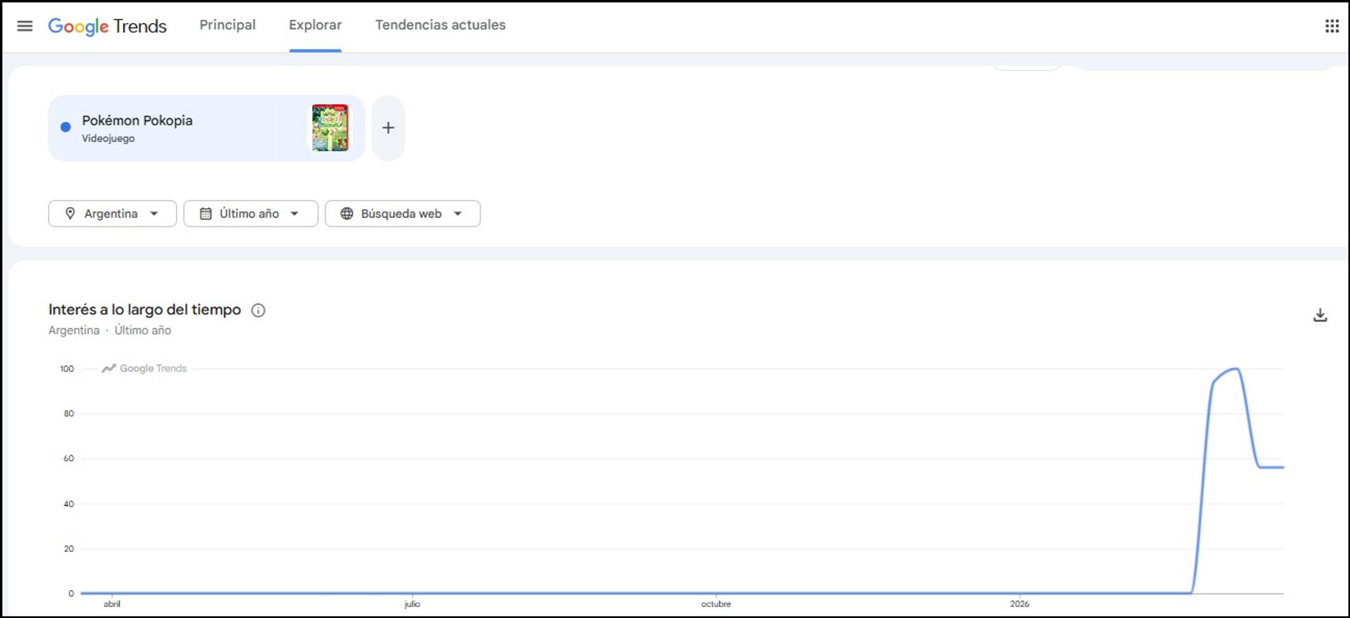Select the Explorar tab
1350x618 pixels.
coord(315,25)
